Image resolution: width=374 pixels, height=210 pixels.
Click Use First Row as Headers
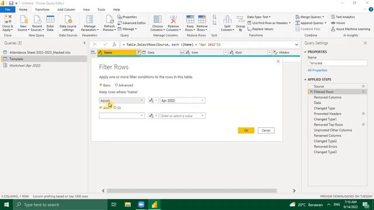click(x=269, y=23)
